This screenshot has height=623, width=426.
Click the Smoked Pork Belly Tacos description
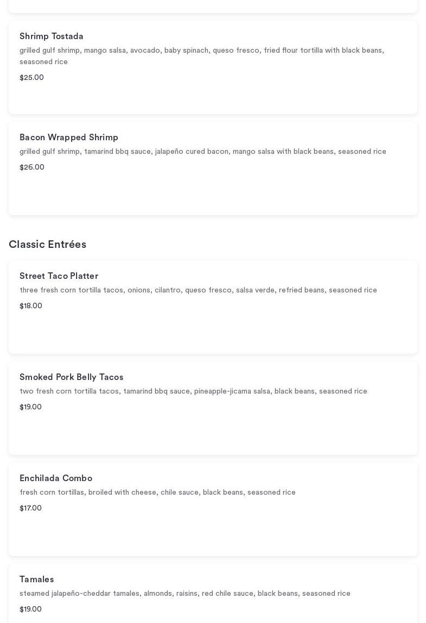[193, 391]
